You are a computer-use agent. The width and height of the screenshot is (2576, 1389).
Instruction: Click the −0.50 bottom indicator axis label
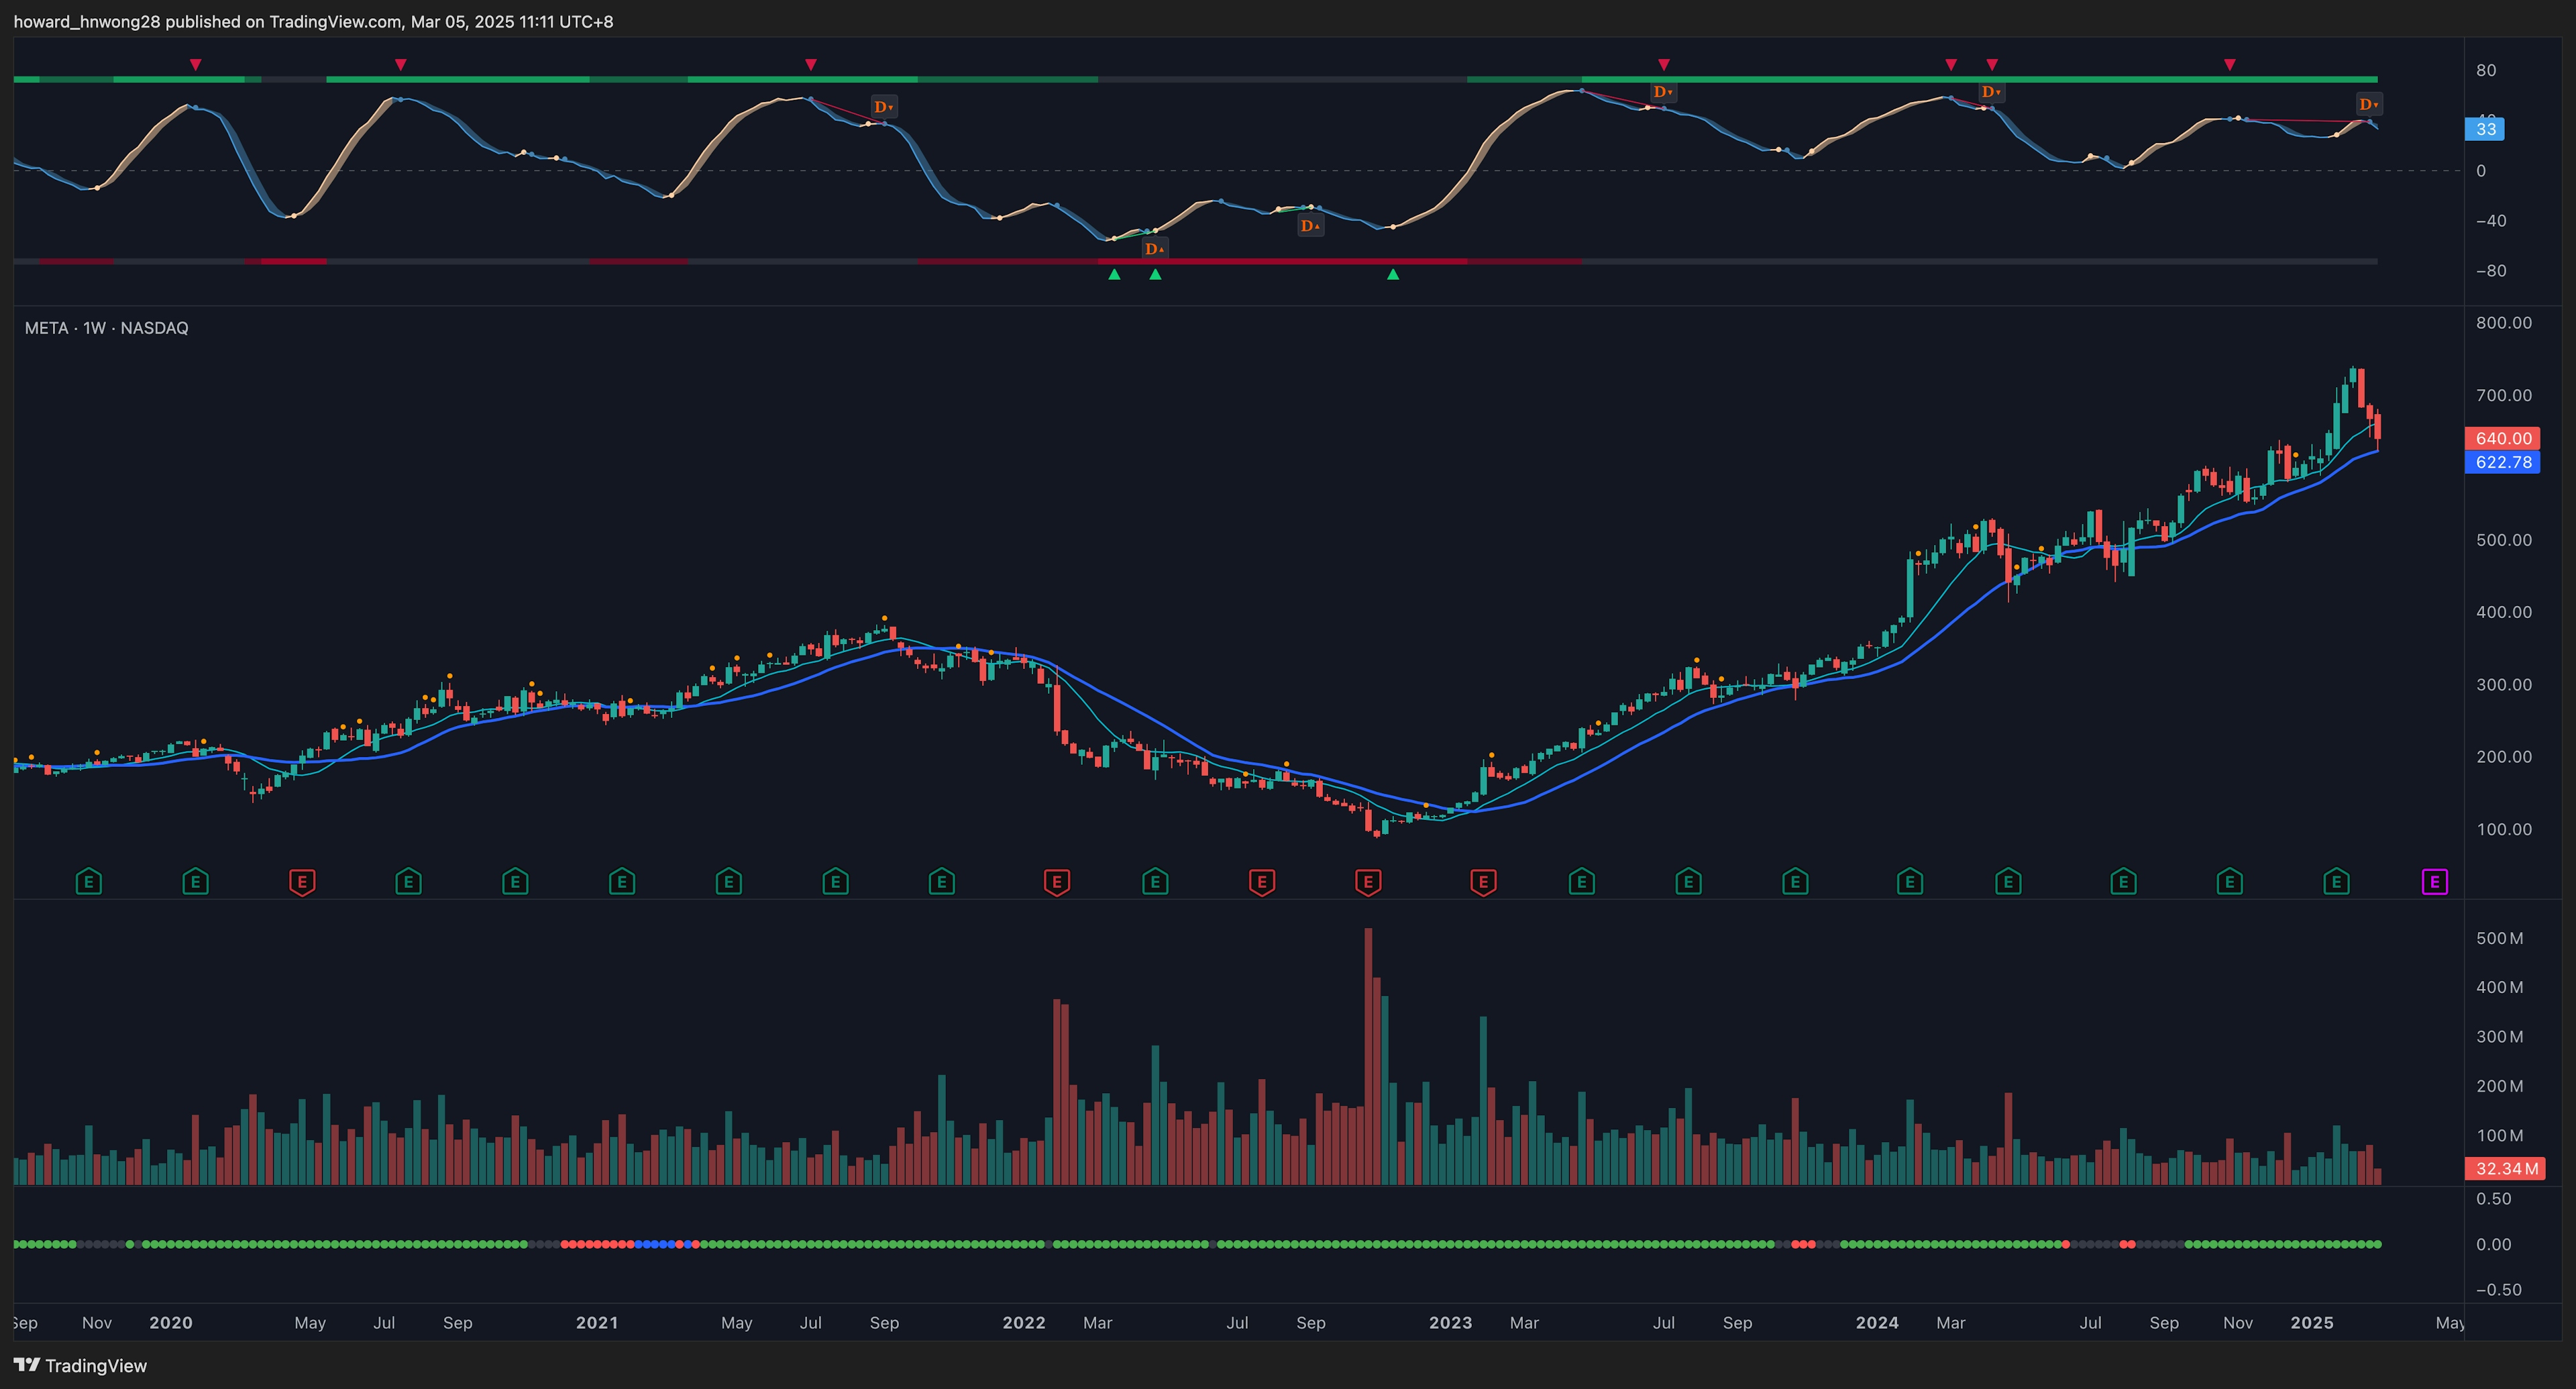click(2498, 1290)
